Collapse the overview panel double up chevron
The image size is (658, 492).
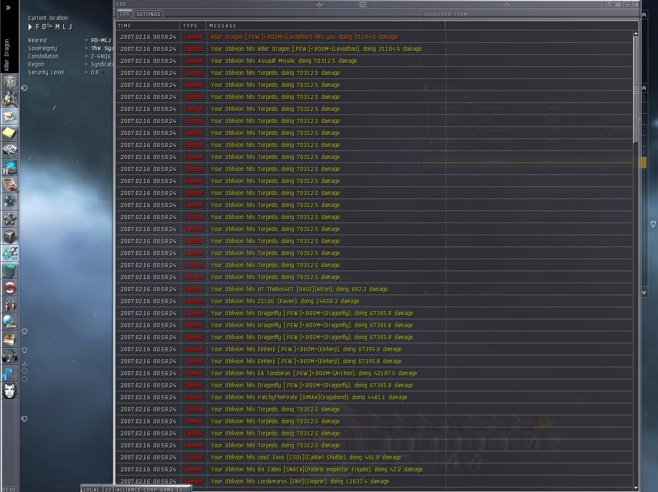644,88
